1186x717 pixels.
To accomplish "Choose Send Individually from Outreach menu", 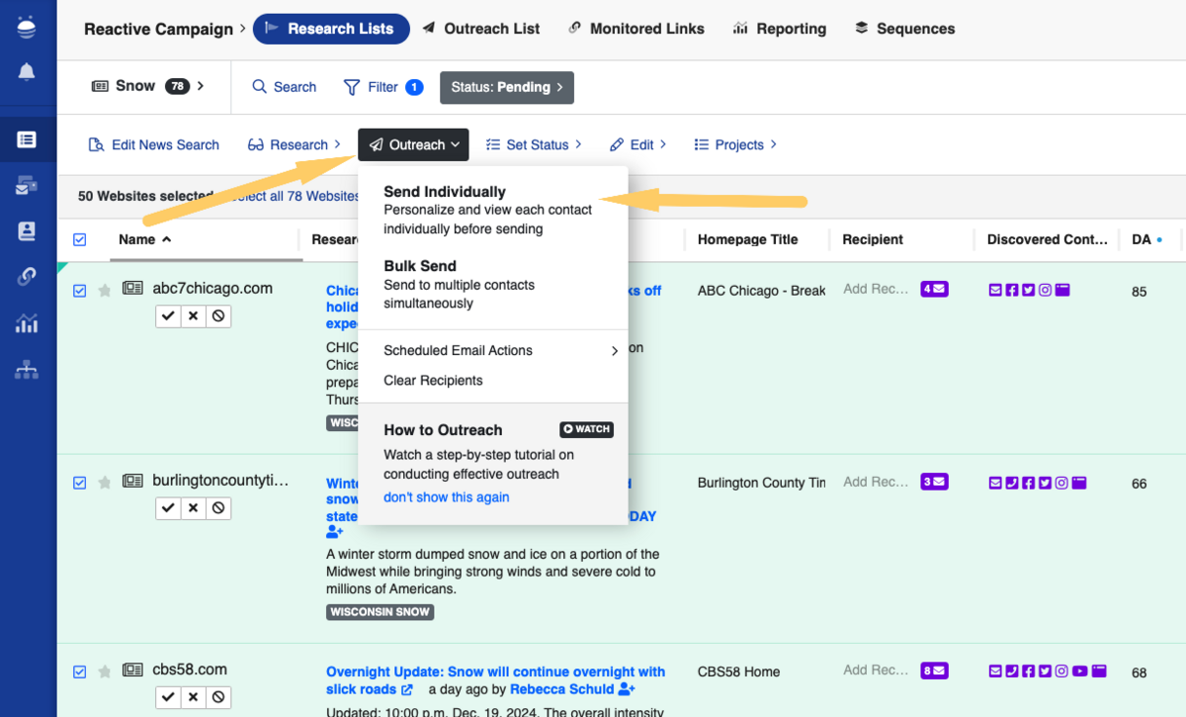I will pos(445,192).
